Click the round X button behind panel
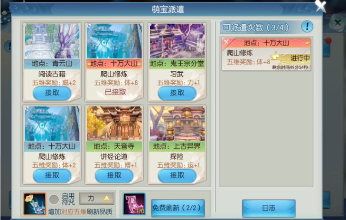The width and height of the screenshot is (346, 220). coord(337,23)
